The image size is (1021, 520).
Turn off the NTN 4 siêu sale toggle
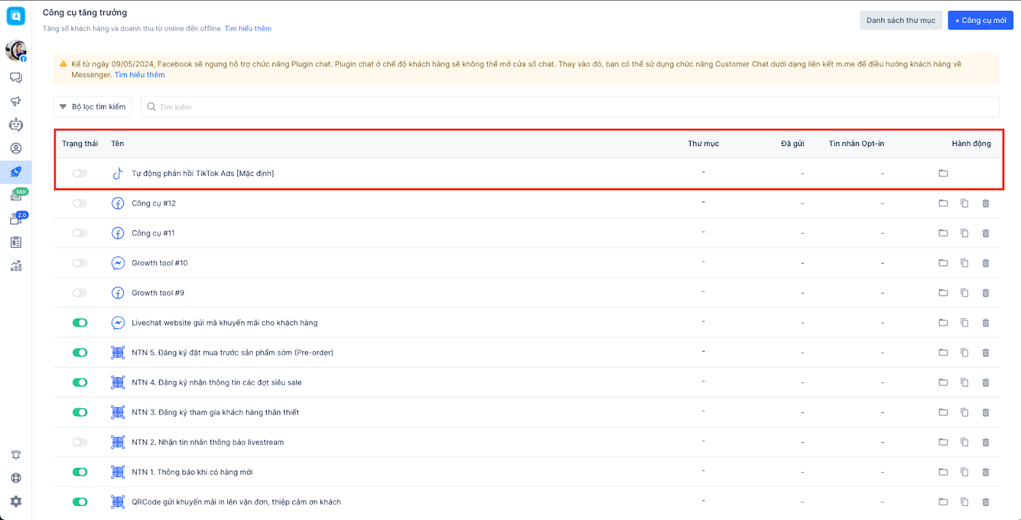click(x=80, y=383)
